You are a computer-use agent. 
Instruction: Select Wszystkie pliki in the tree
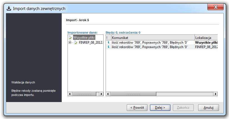84,38
